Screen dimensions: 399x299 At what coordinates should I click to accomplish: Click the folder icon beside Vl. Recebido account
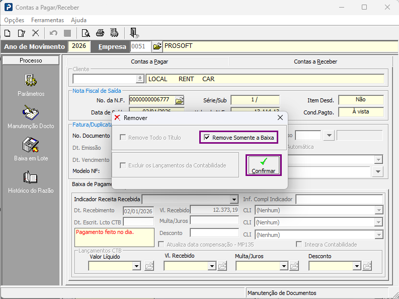point(222,266)
